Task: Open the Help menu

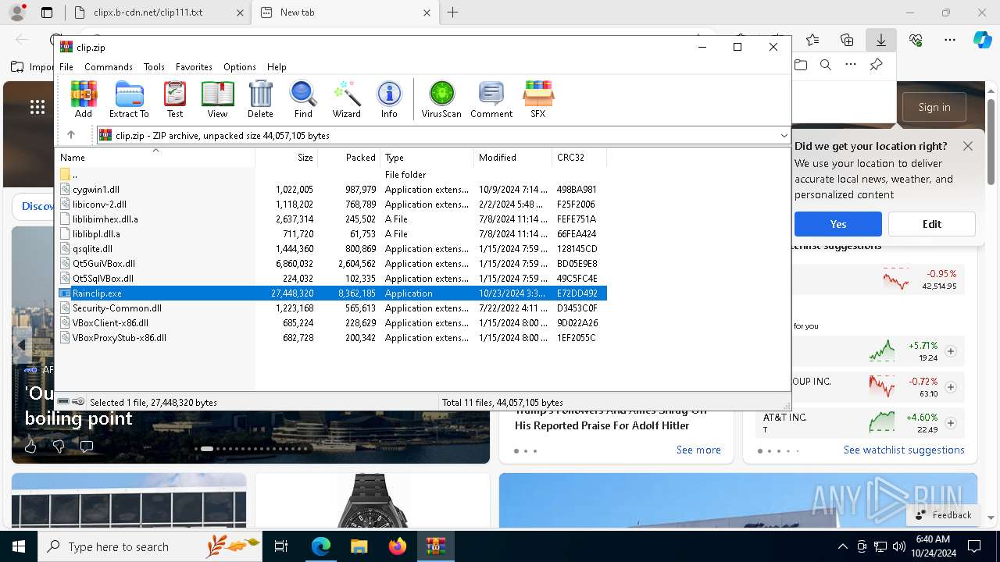Action: [277, 67]
